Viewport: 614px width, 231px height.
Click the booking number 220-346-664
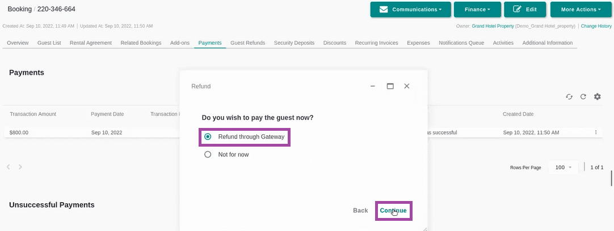(x=56, y=8)
